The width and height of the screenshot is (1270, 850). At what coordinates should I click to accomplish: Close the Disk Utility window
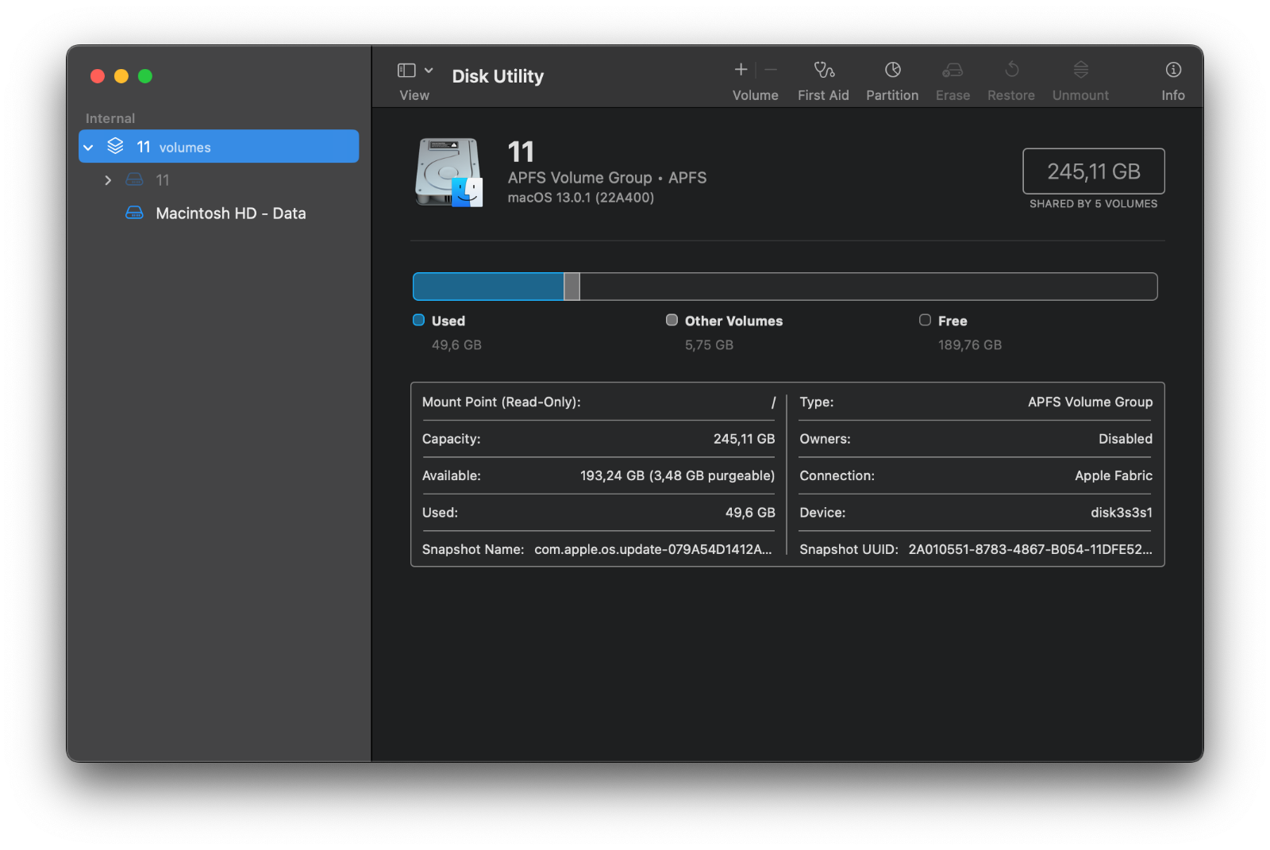pyautogui.click(x=98, y=76)
